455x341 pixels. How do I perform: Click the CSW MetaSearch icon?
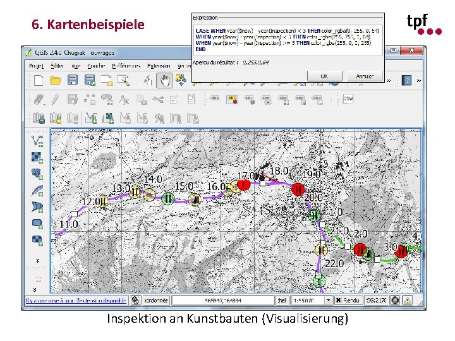click(348, 99)
